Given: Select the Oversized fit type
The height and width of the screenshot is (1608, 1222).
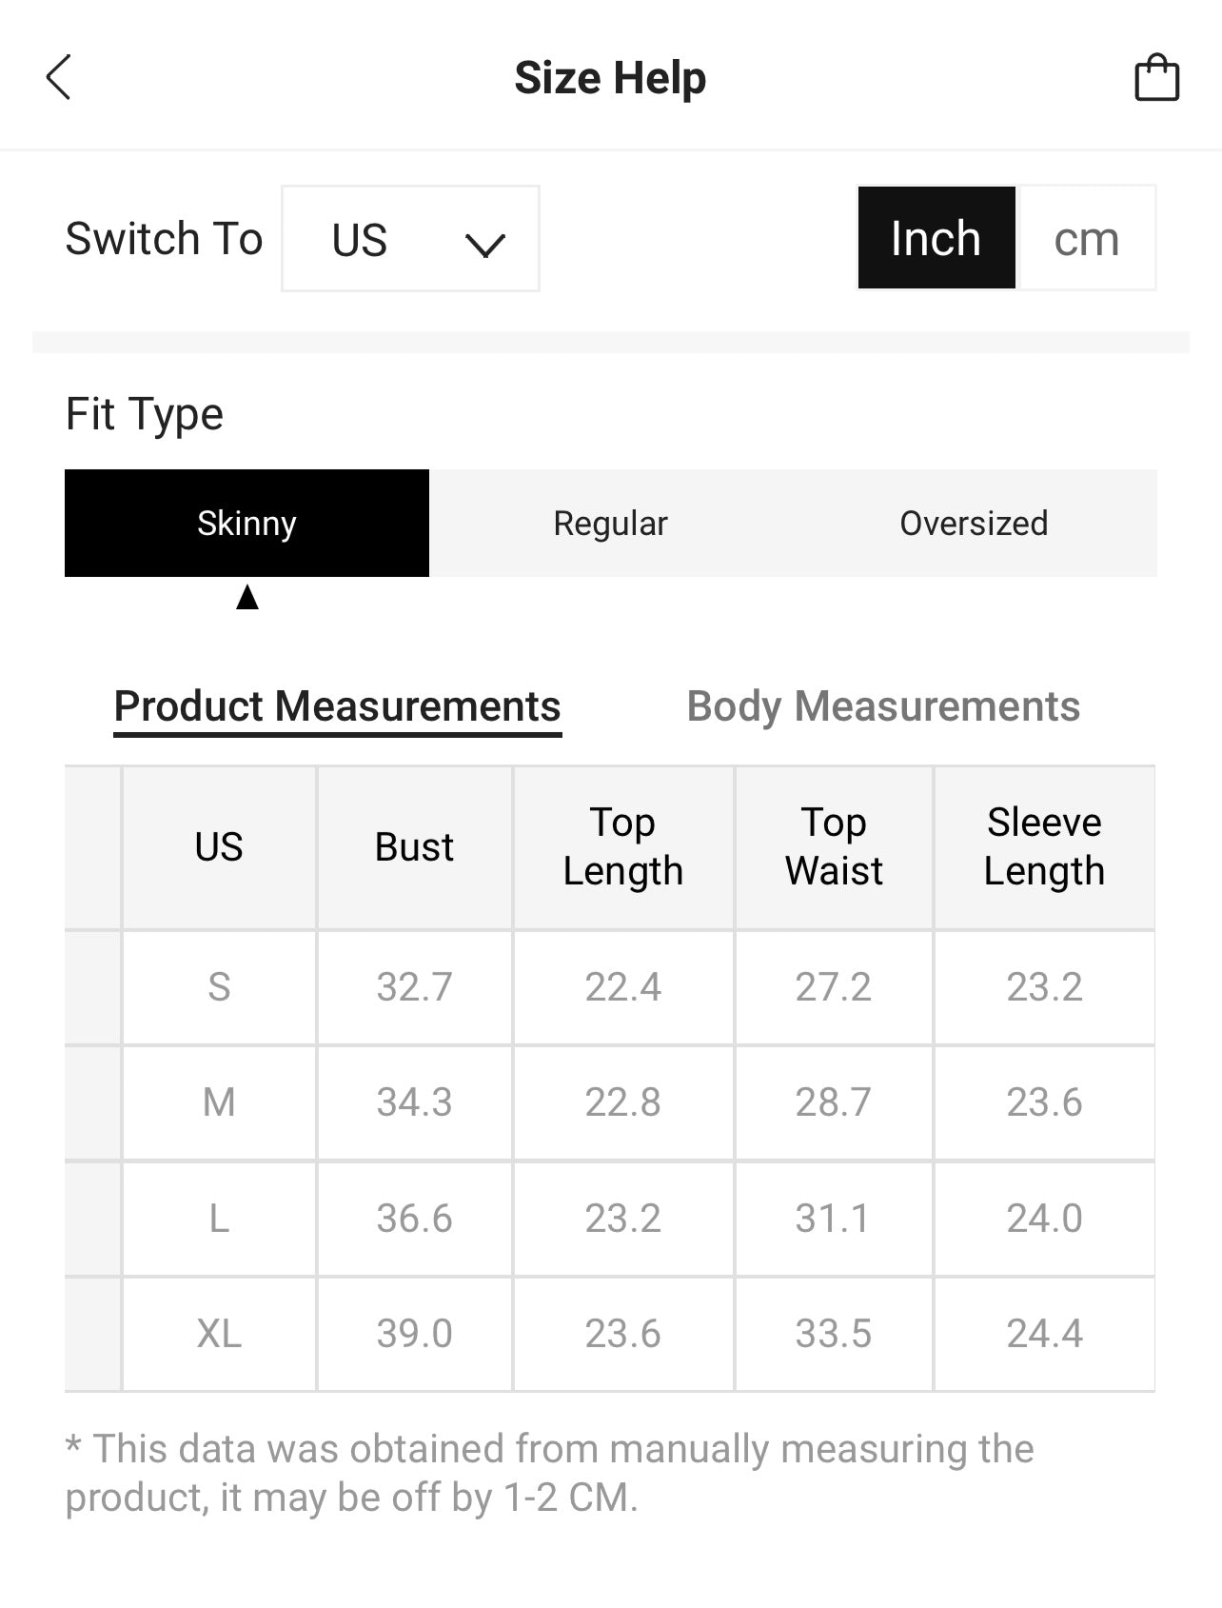Looking at the screenshot, I should click(x=974, y=523).
